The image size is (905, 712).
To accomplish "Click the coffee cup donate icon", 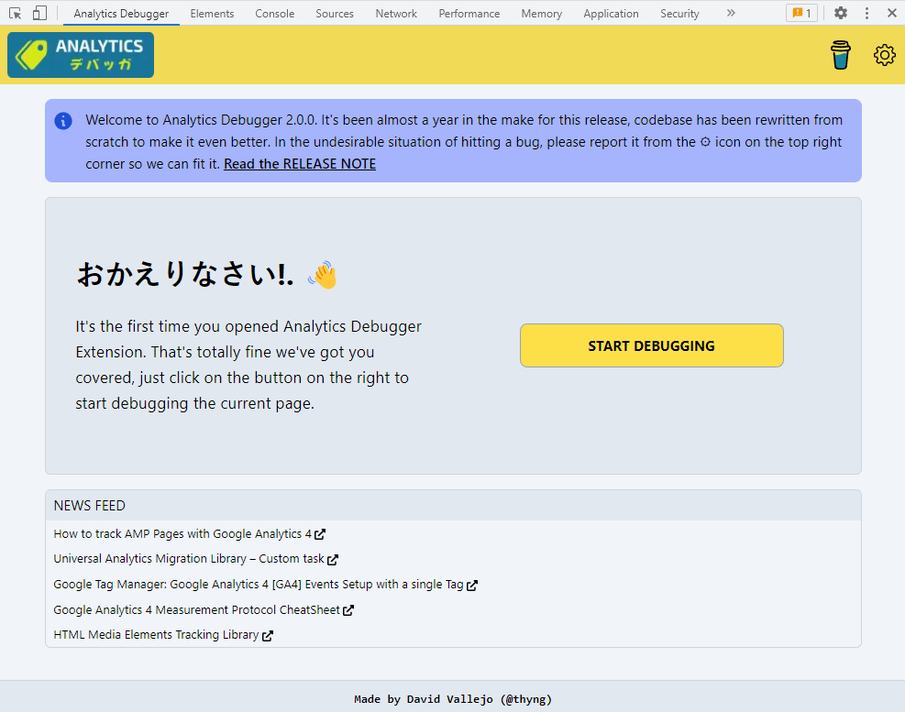I will (x=840, y=55).
